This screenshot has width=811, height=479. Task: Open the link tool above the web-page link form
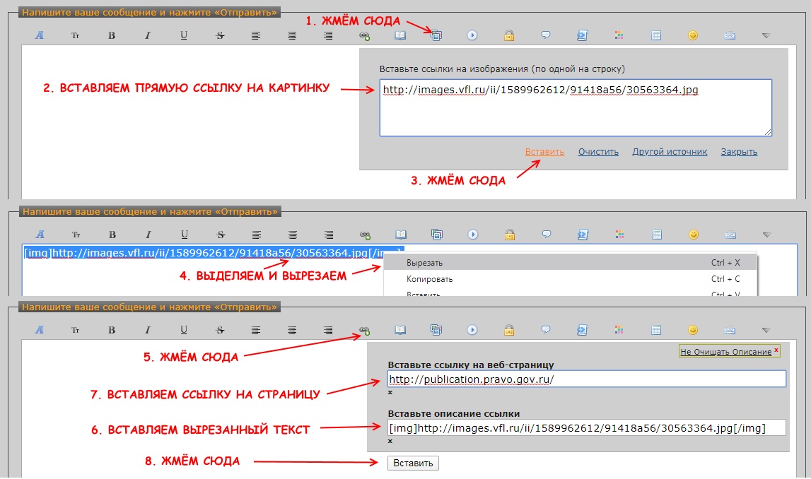click(365, 330)
